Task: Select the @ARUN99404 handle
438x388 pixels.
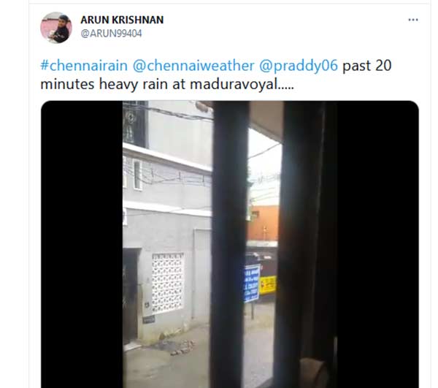Action: (111, 34)
